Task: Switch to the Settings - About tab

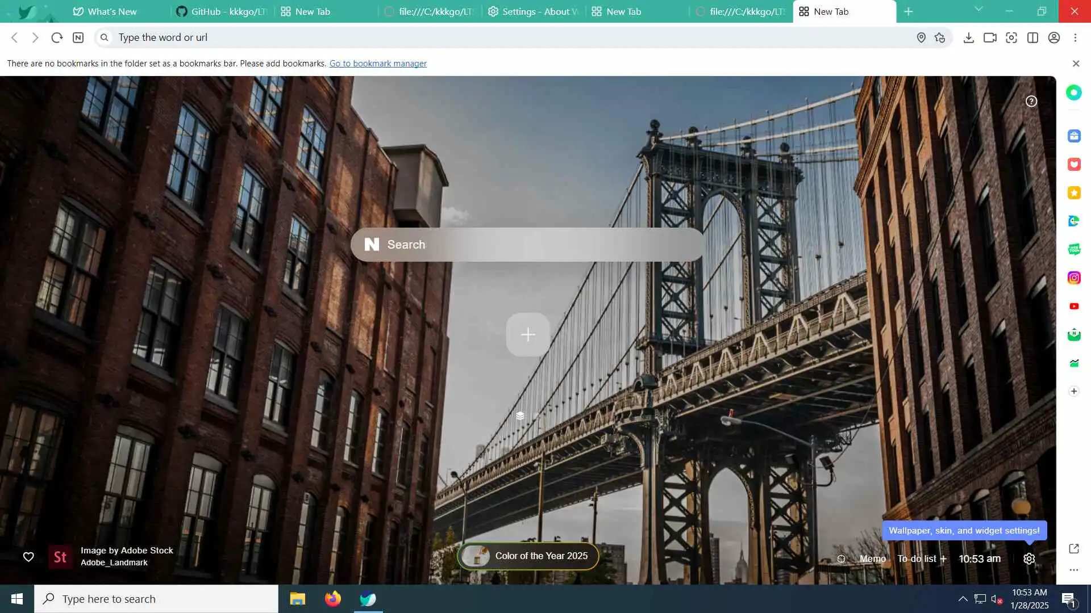Action: point(532,11)
